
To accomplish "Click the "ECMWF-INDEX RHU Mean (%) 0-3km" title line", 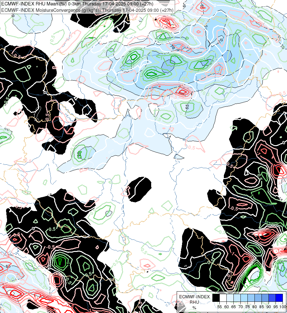I will [x=77, y=4].
